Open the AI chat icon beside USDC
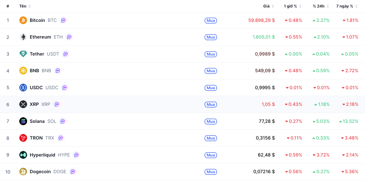 pyautogui.click(x=65, y=88)
